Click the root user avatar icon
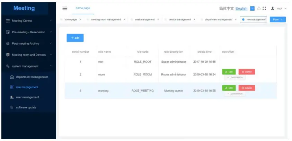The image size is (292, 141). click(273, 8)
